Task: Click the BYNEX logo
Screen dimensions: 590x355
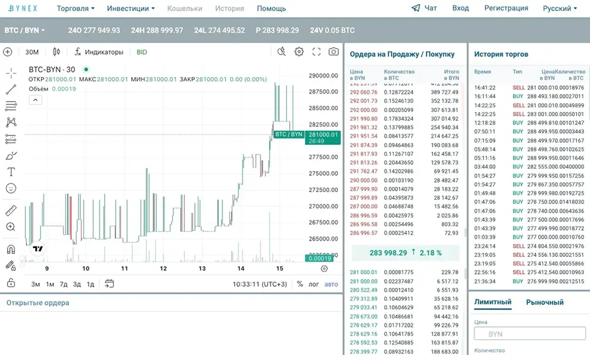Action: pyautogui.click(x=23, y=8)
